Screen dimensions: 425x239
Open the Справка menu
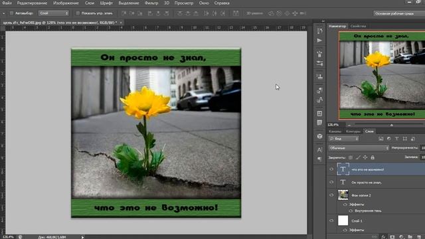[x=222, y=3]
